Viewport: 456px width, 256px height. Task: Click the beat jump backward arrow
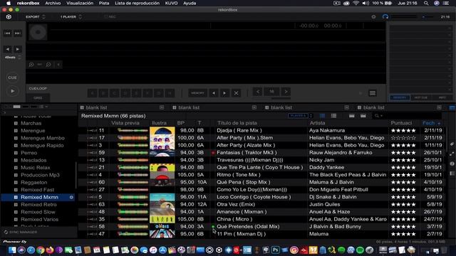pyautogui.click(x=8, y=49)
